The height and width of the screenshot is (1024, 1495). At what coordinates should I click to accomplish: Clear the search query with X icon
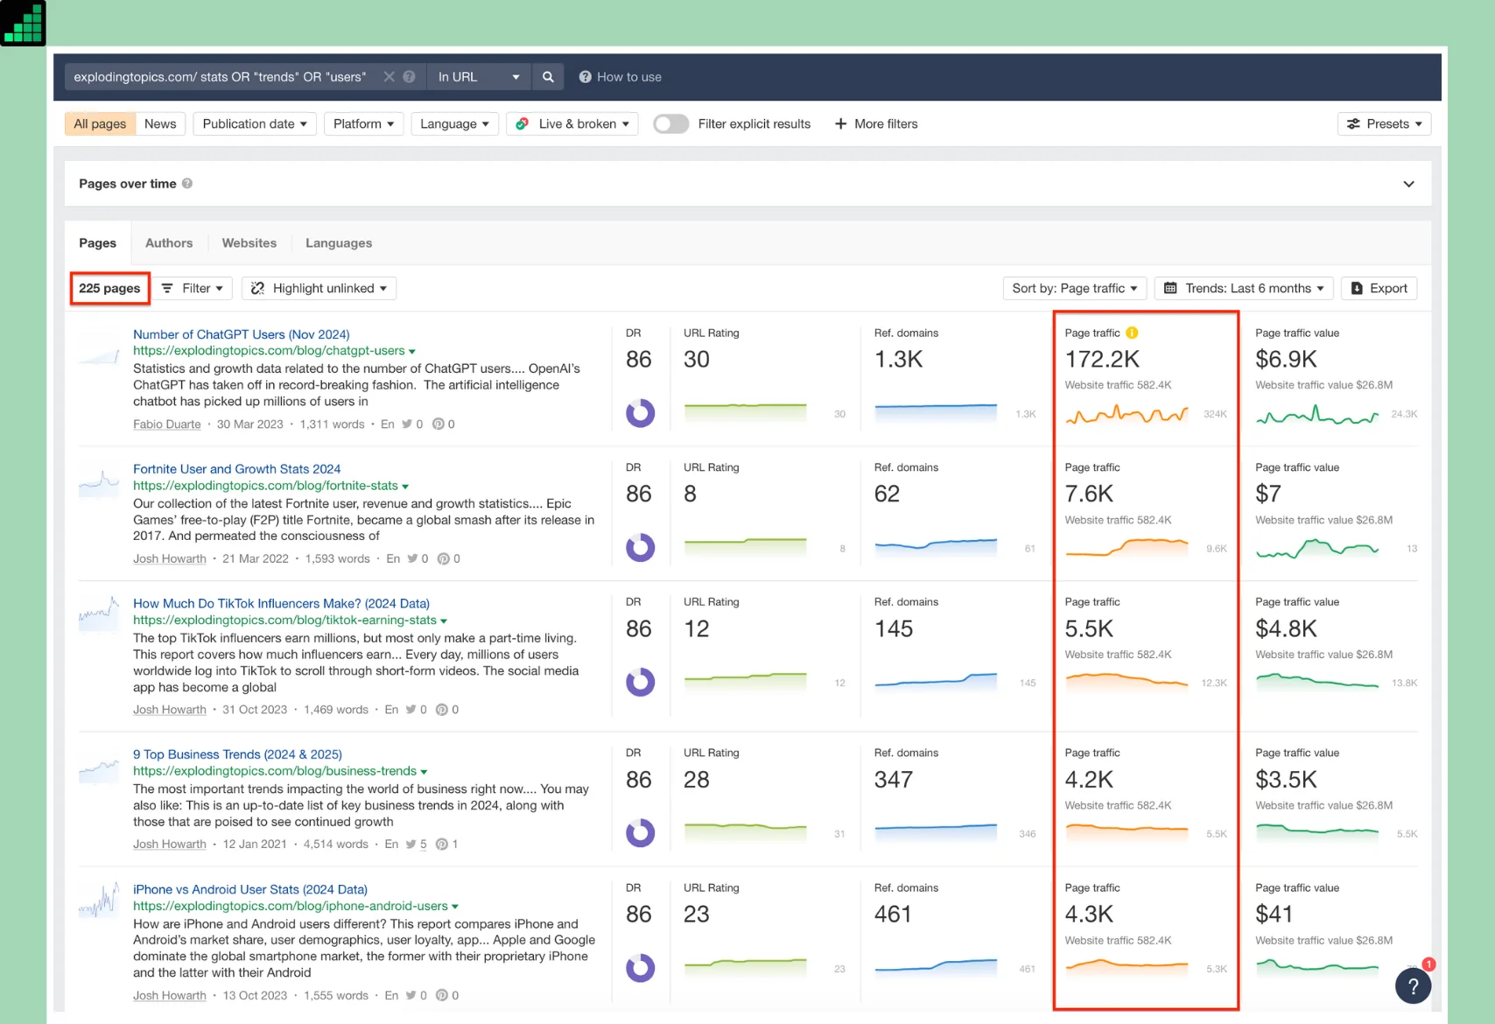pyautogui.click(x=390, y=77)
